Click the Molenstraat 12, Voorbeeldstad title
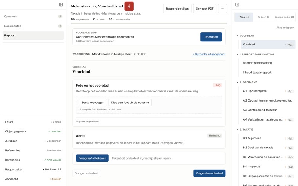 tap(97, 6)
